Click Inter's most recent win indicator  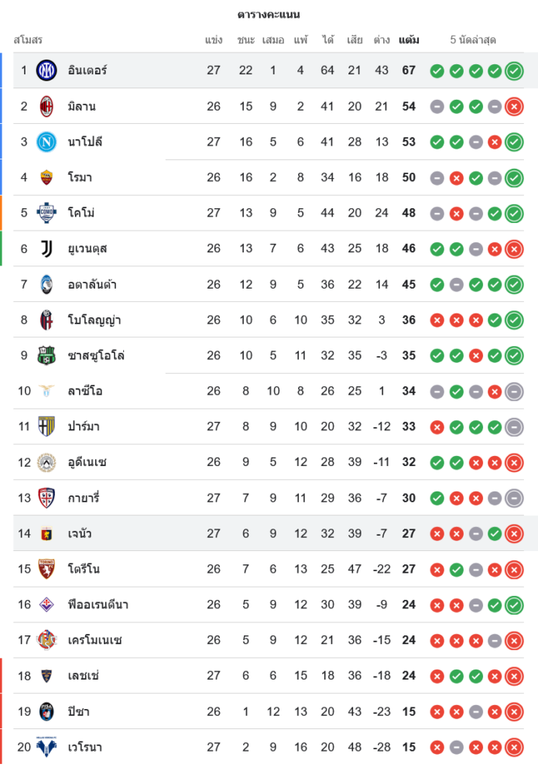coord(513,71)
